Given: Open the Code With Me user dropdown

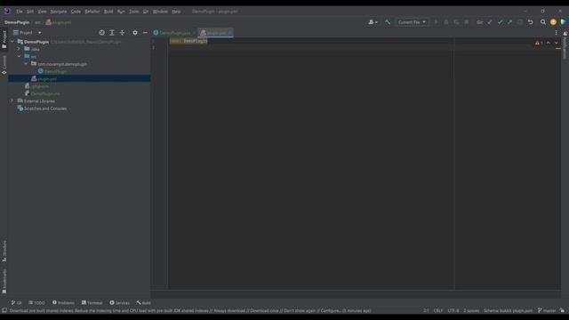Looking at the screenshot, I should coord(373,22).
